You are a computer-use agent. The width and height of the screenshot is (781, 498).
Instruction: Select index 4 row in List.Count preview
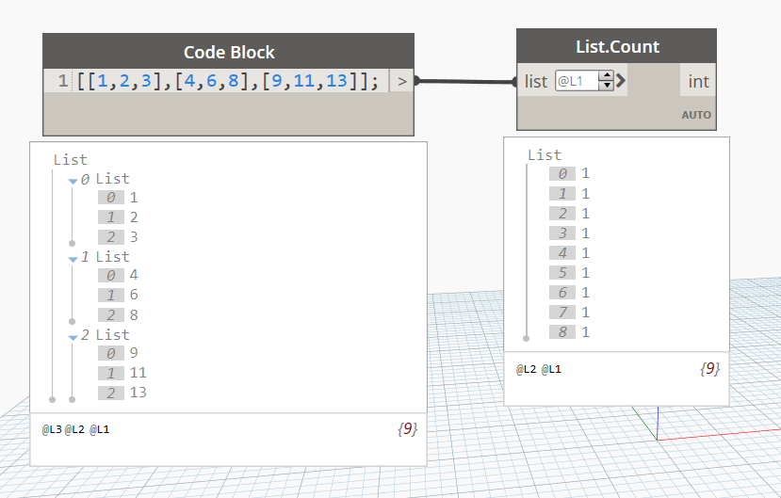pos(569,253)
